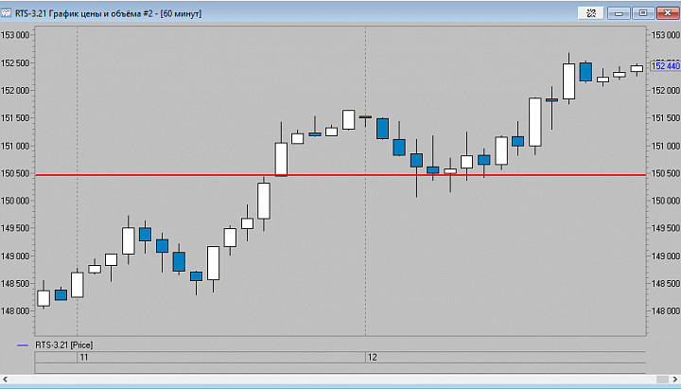Click the last white candle at the chart's right edge
This screenshot has width=681, height=389.
637,69
